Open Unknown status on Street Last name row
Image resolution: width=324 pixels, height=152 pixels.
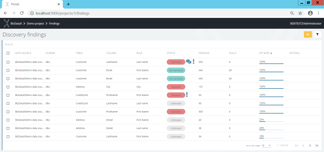[x=176, y=128]
